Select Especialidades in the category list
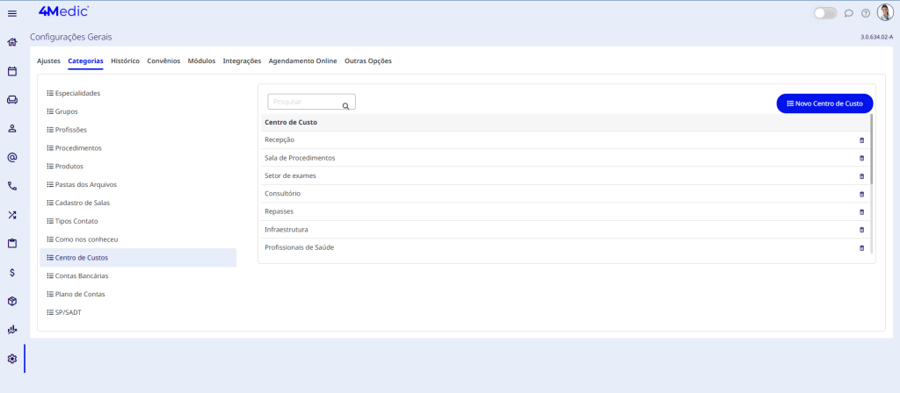This screenshot has height=393, width=900. coord(77,93)
